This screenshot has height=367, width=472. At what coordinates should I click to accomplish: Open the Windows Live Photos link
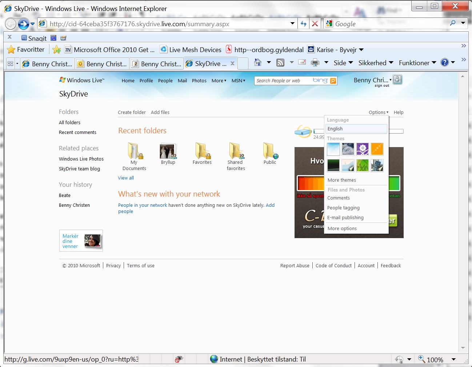(81, 159)
